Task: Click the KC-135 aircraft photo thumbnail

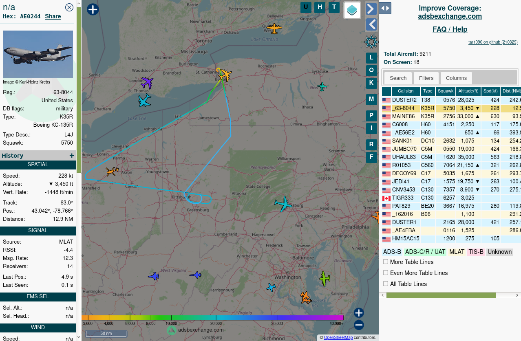Action: point(38,54)
